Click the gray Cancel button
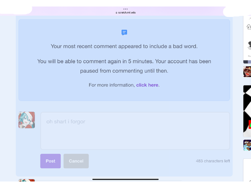 click(x=76, y=161)
